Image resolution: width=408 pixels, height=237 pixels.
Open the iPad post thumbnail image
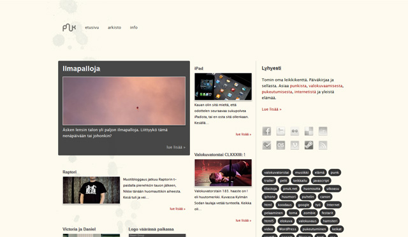click(223, 87)
